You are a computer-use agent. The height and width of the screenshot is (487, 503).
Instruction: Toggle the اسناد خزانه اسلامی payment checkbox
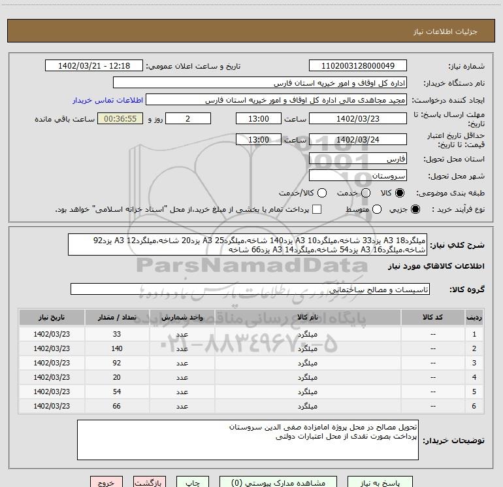(x=317, y=209)
